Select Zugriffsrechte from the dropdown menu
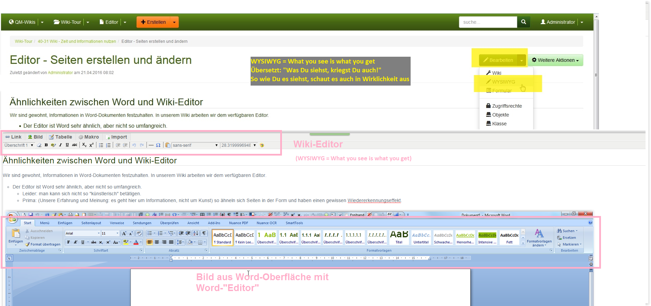The width and height of the screenshot is (651, 306). (507, 106)
